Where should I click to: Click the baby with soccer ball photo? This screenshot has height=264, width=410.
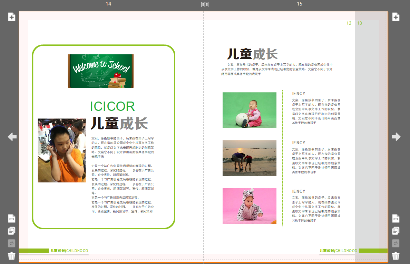249,110
